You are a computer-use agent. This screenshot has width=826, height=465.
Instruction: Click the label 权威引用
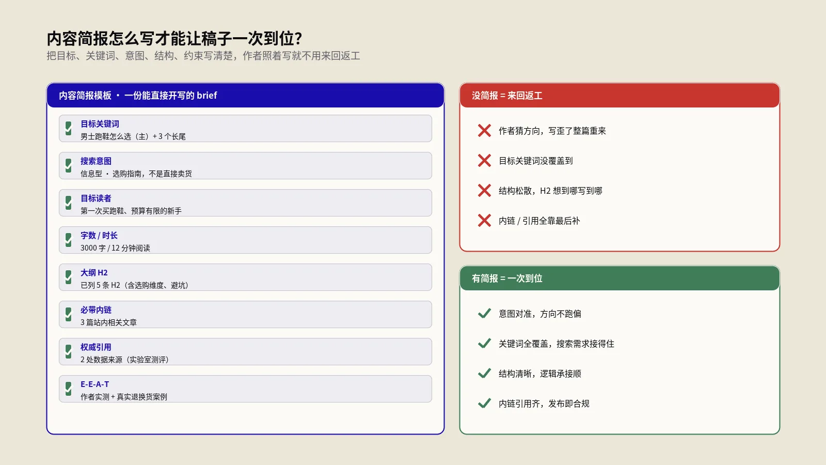(x=96, y=347)
